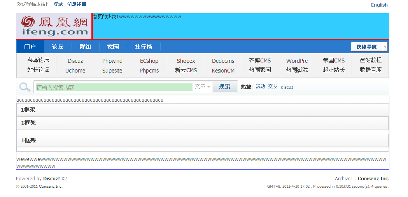Click the 登录 login link
Image resolution: width=408 pixels, height=197 pixels.
click(58, 4)
